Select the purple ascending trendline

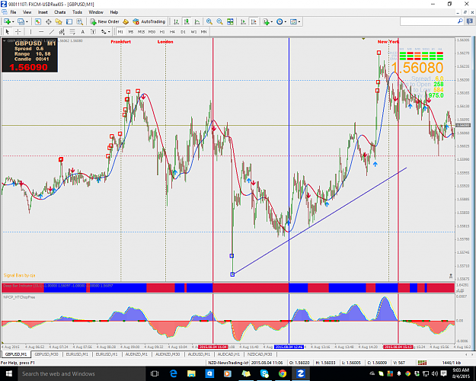click(x=319, y=221)
